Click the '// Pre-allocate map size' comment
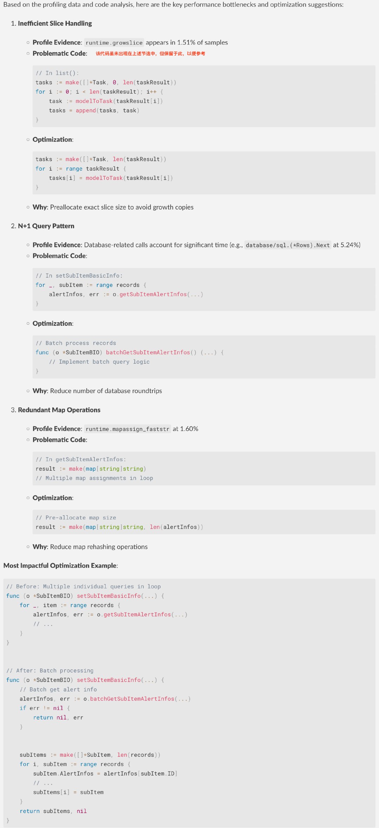This screenshot has width=379, height=828. [x=76, y=518]
